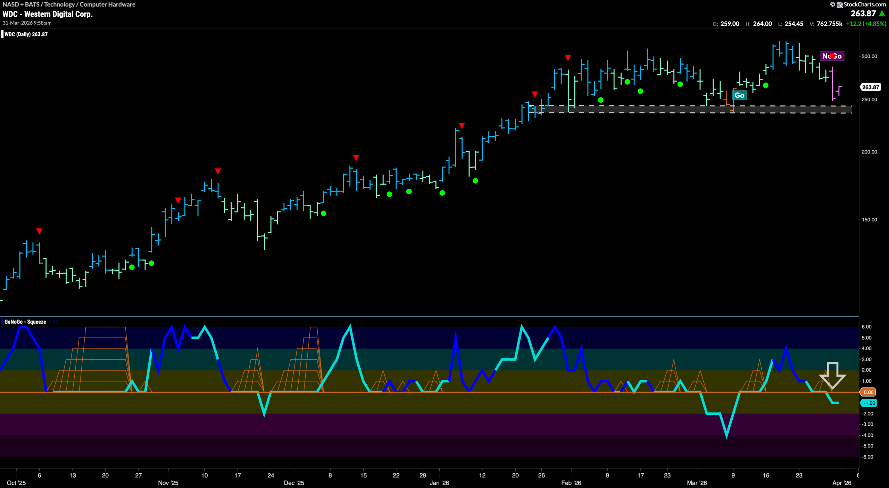Click the 6.00 squeeze axis label
The image size is (889, 488).
[866, 327]
